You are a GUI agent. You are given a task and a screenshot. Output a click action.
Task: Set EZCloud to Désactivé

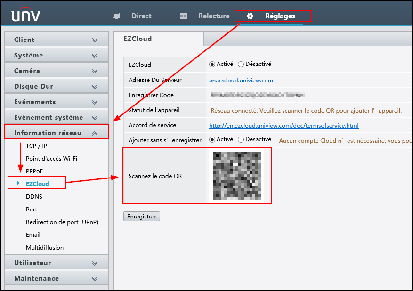click(x=241, y=64)
